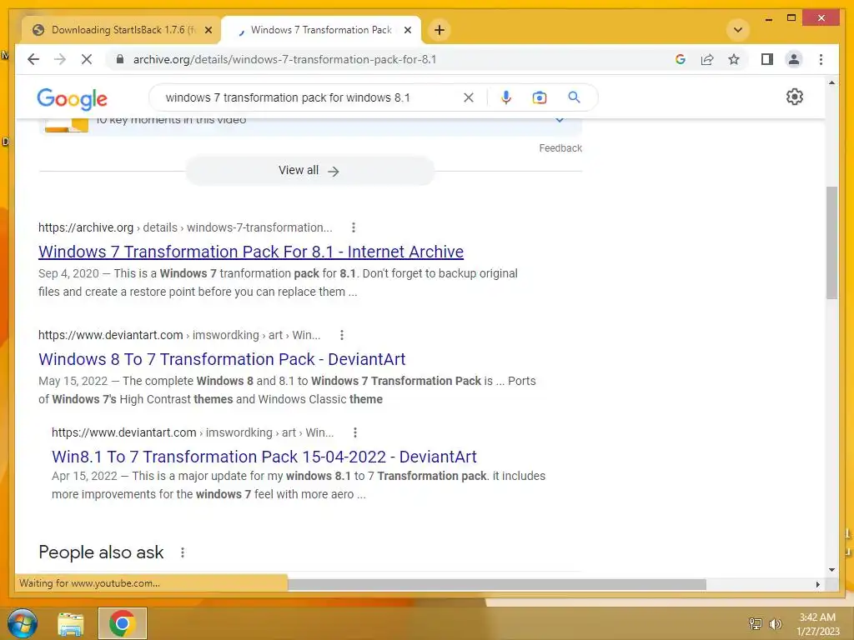View site information via lock icon
Screen dimensions: 854x640
click(120, 59)
